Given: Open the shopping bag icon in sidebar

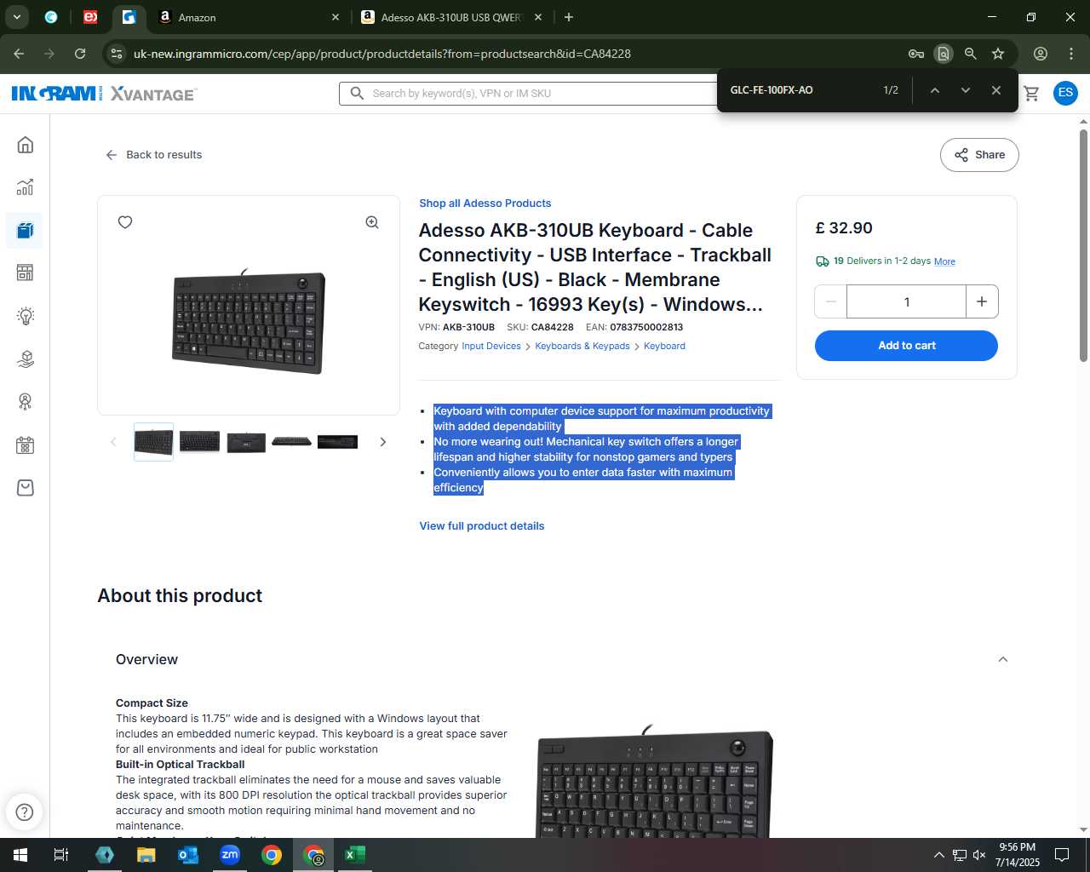Looking at the screenshot, I should pos(26,487).
